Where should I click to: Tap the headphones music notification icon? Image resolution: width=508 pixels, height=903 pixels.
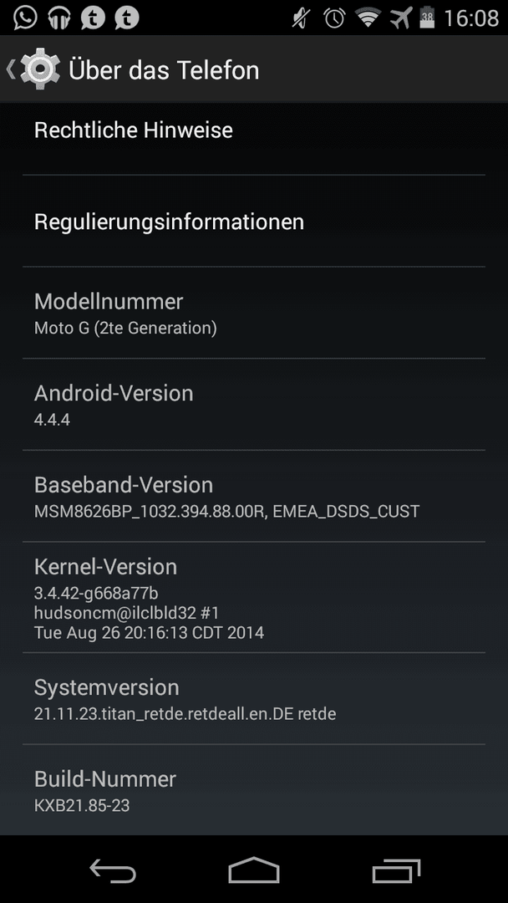pyautogui.click(x=58, y=18)
